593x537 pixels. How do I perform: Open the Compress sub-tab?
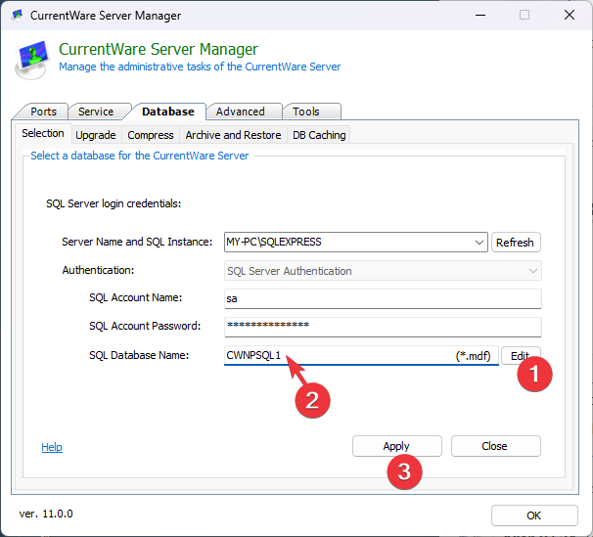tap(151, 135)
